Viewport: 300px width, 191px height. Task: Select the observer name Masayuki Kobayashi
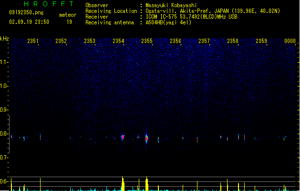click(x=171, y=5)
